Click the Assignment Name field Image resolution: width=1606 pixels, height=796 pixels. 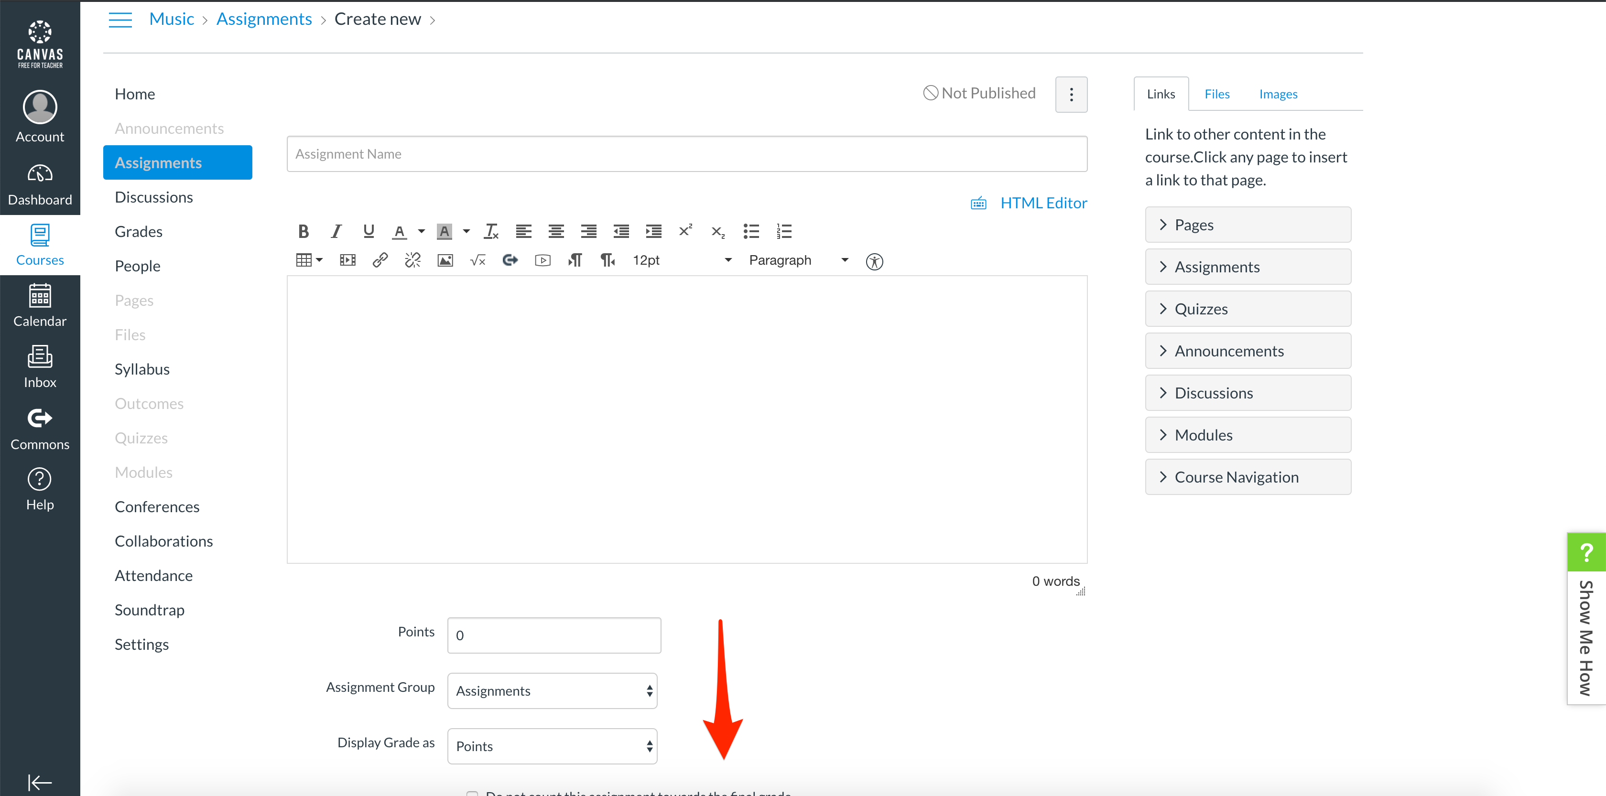coord(687,154)
